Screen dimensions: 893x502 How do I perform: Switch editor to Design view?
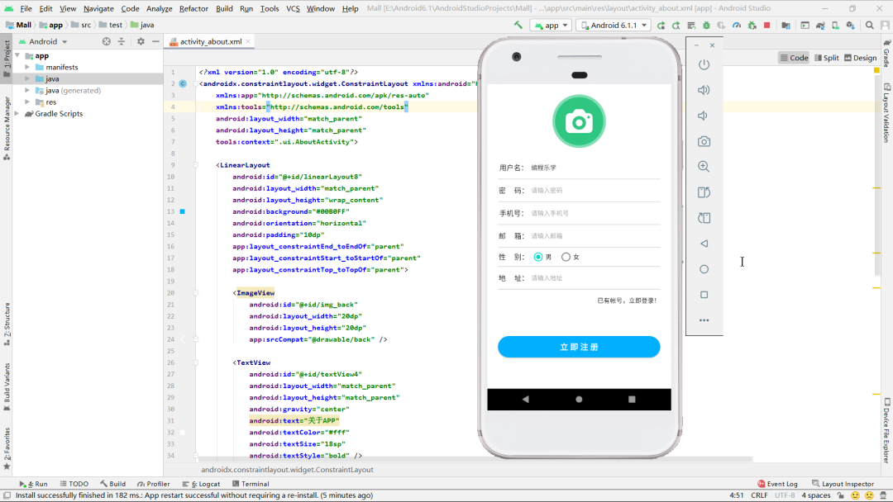pyautogui.click(x=861, y=58)
